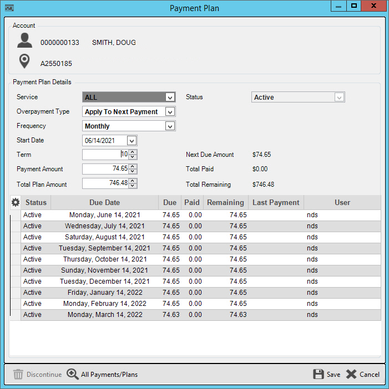Image resolution: width=389 pixels, height=389 pixels.
Task: Click the Total Paid value $0.00
Action: pos(260,169)
